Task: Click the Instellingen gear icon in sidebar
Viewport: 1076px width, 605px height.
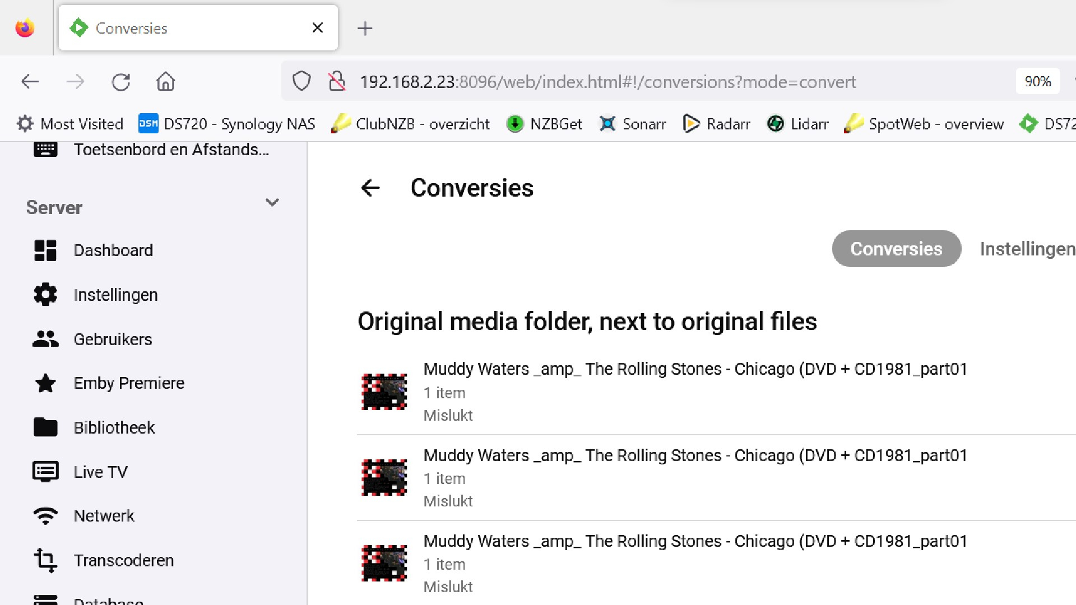Action: [x=45, y=295]
